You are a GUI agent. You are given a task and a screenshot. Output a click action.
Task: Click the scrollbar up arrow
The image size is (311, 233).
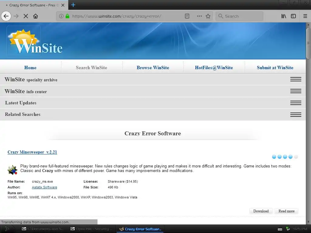[308, 25]
